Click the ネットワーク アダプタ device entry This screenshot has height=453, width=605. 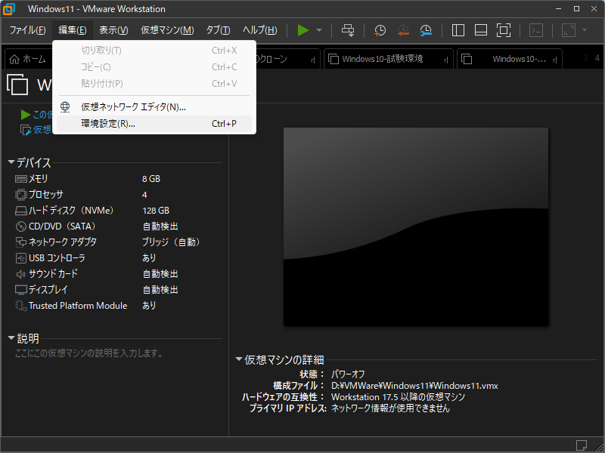point(63,242)
